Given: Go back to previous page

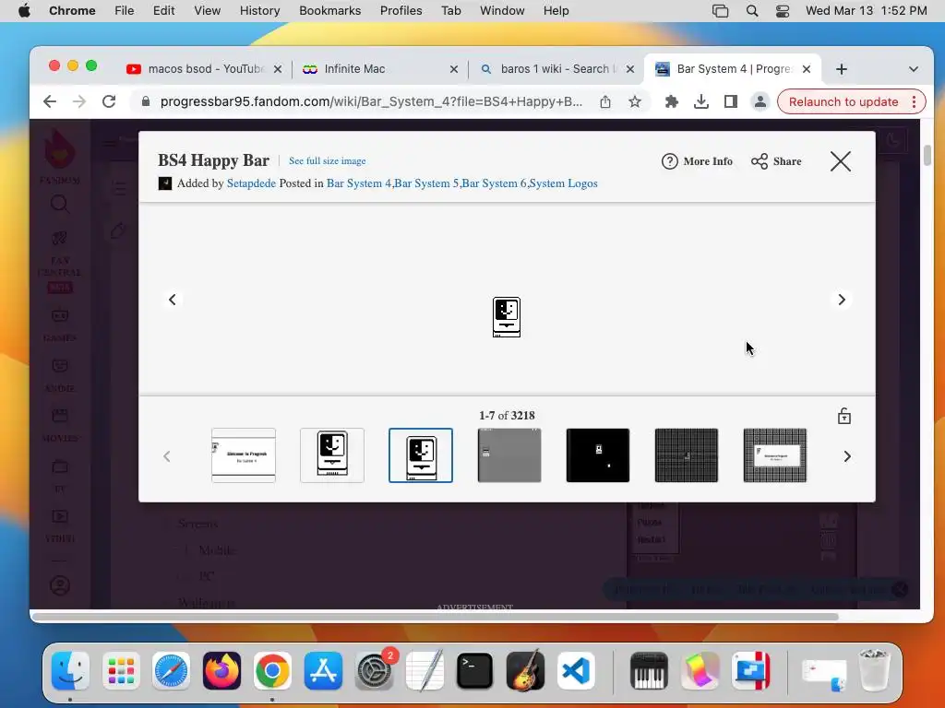Looking at the screenshot, I should 50,101.
